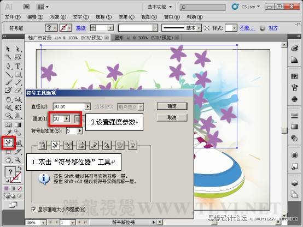Choose Symbol Stainer icon in dialog

tap(107, 145)
